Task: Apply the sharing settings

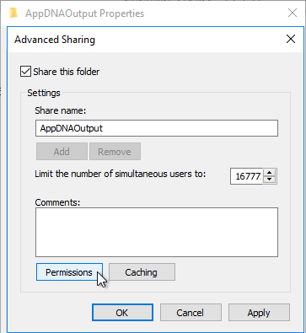Action: pyautogui.click(x=259, y=312)
